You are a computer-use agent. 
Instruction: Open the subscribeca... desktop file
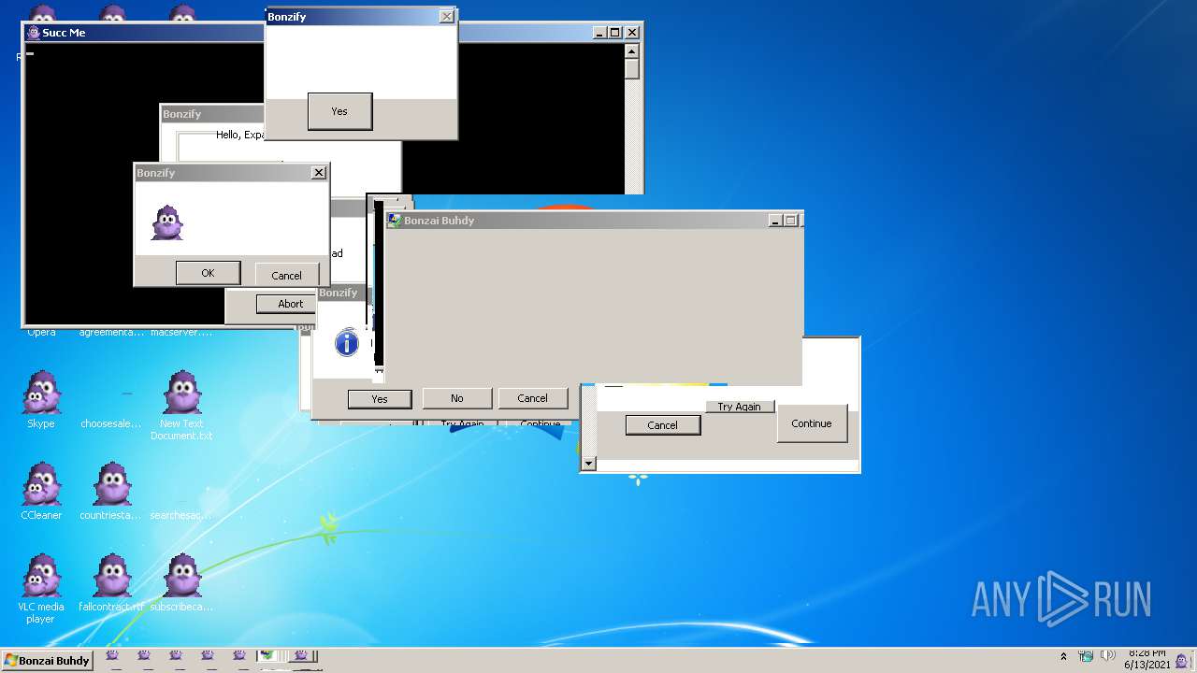(x=181, y=582)
